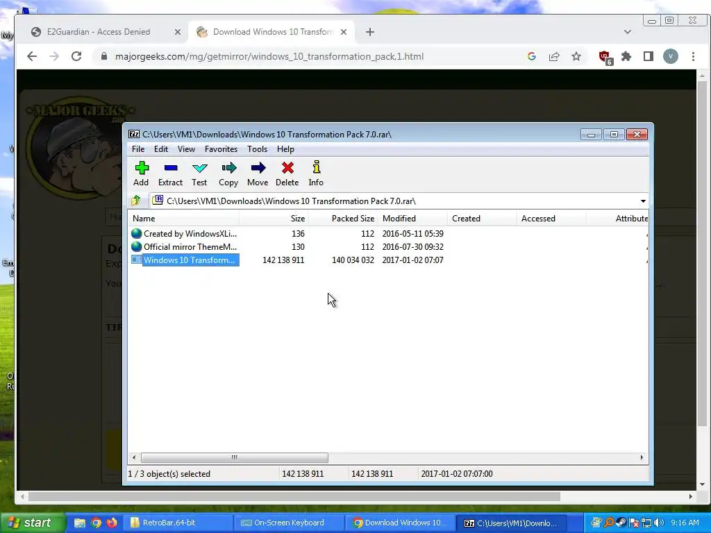Switch to Download Windows 10 Transformation tab

(x=272, y=32)
